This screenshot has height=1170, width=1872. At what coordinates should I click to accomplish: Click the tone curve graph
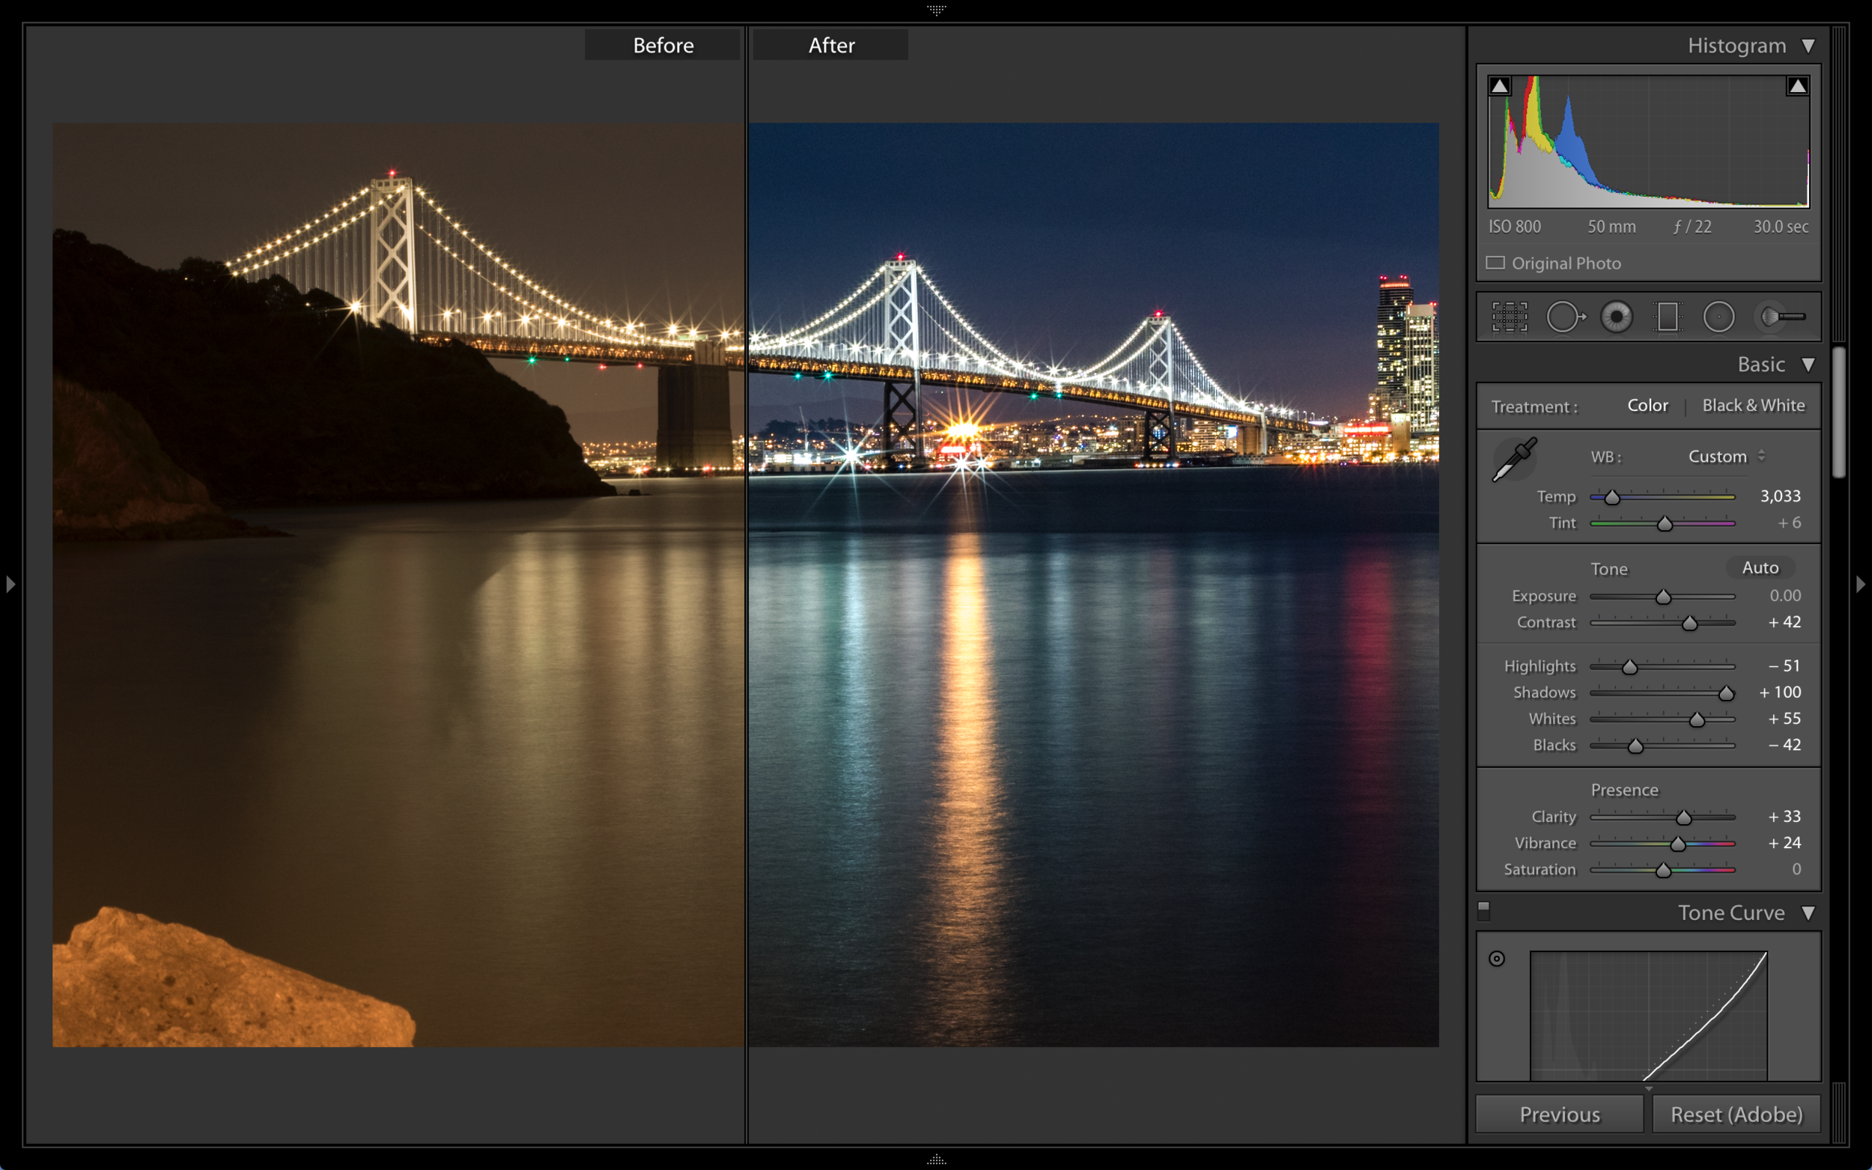pos(1648,1016)
